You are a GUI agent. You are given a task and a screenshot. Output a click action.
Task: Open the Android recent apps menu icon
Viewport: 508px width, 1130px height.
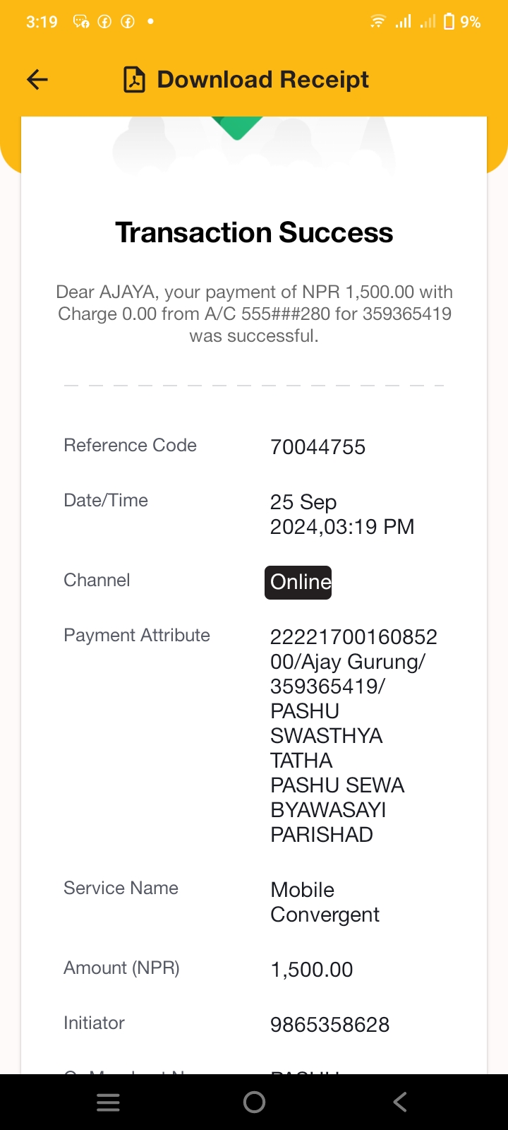pos(108,1102)
